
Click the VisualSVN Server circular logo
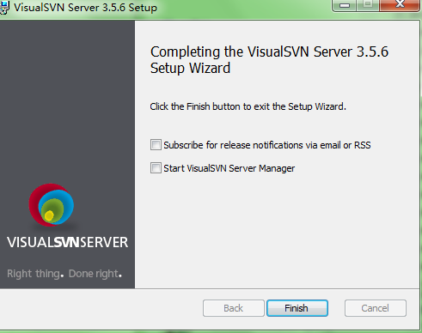pyautogui.click(x=52, y=205)
